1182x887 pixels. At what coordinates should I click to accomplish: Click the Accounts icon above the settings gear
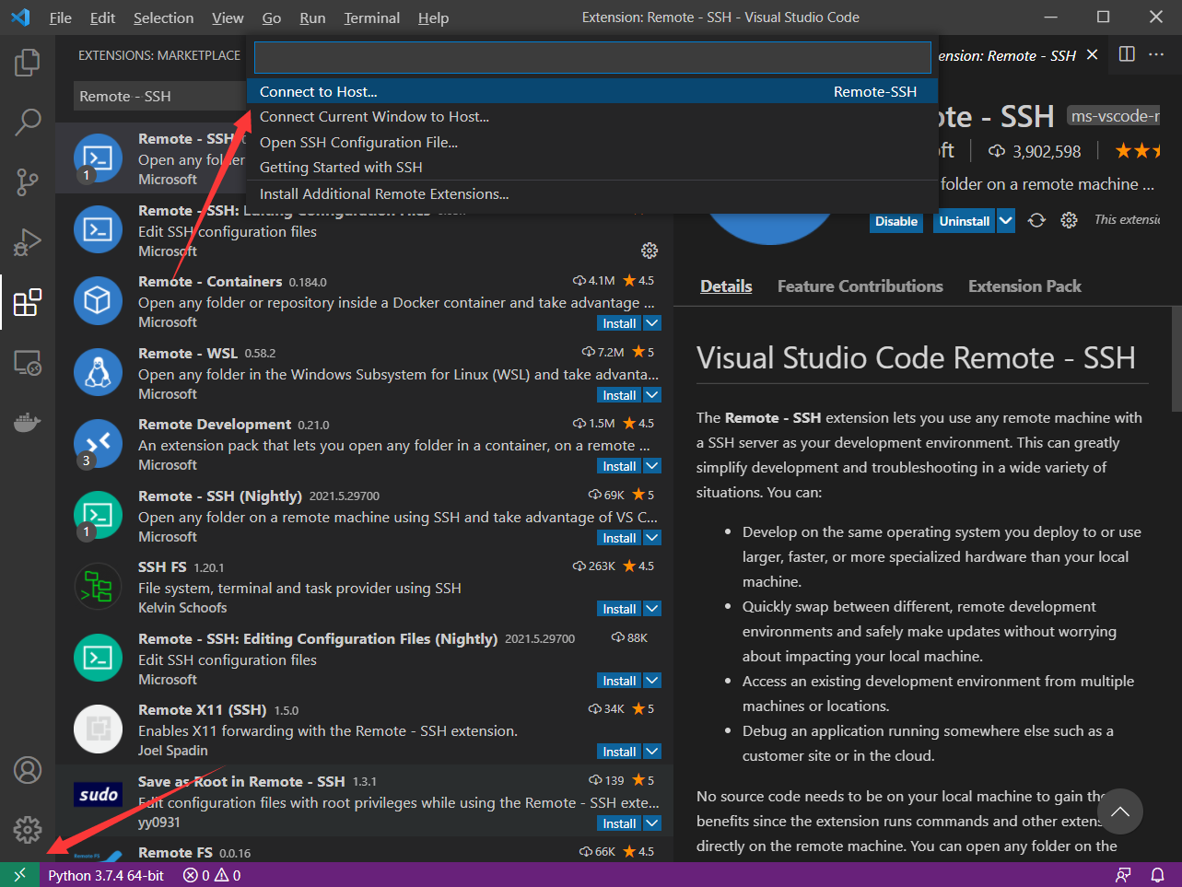point(27,769)
